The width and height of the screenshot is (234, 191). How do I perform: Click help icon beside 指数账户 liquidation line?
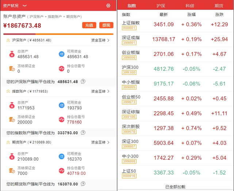[x=83, y=133]
